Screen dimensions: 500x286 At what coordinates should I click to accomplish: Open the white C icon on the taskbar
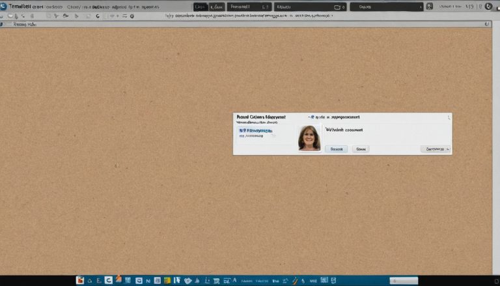[109, 280]
